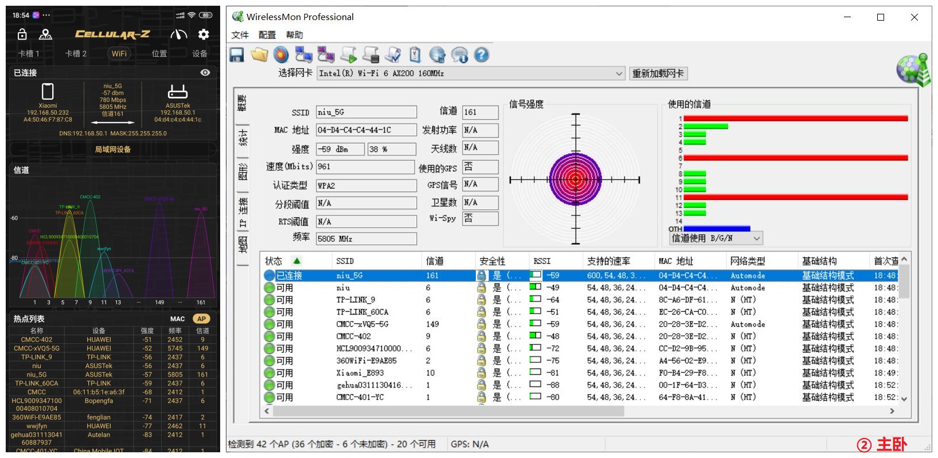
Task: Tap the padlock icon in Cellular-Z header
Action: point(22,34)
